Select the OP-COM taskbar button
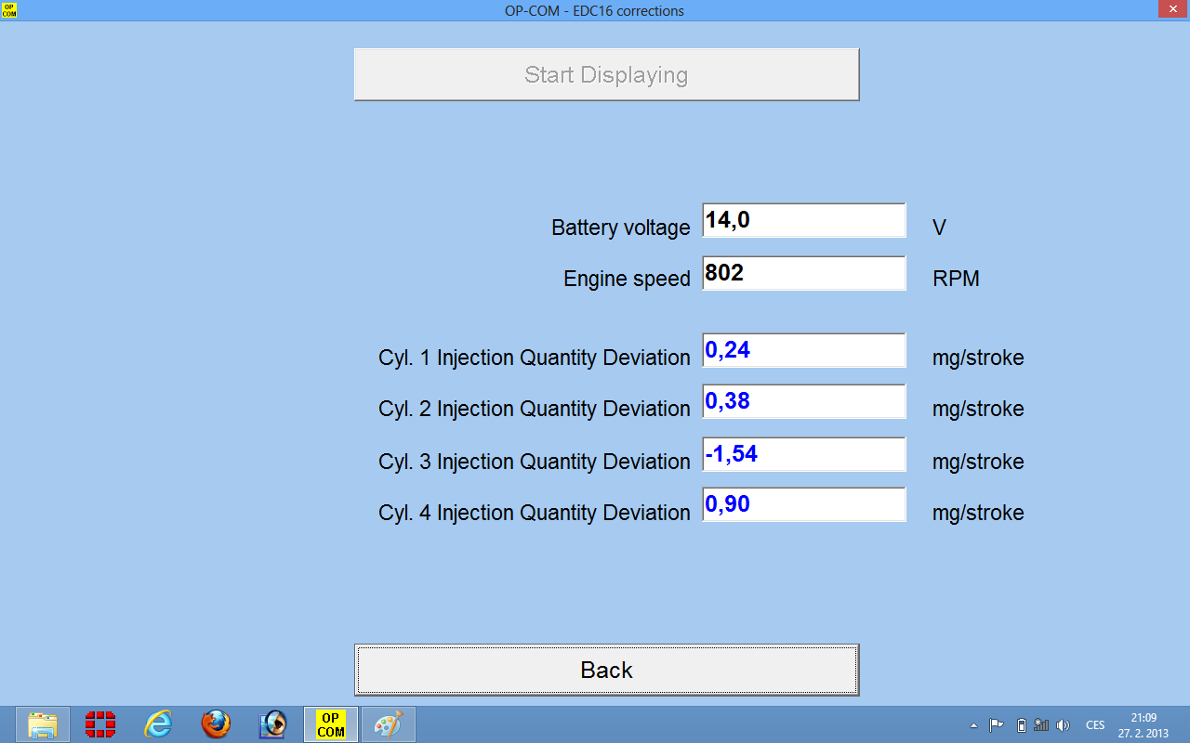The height and width of the screenshot is (743, 1190). point(331,724)
